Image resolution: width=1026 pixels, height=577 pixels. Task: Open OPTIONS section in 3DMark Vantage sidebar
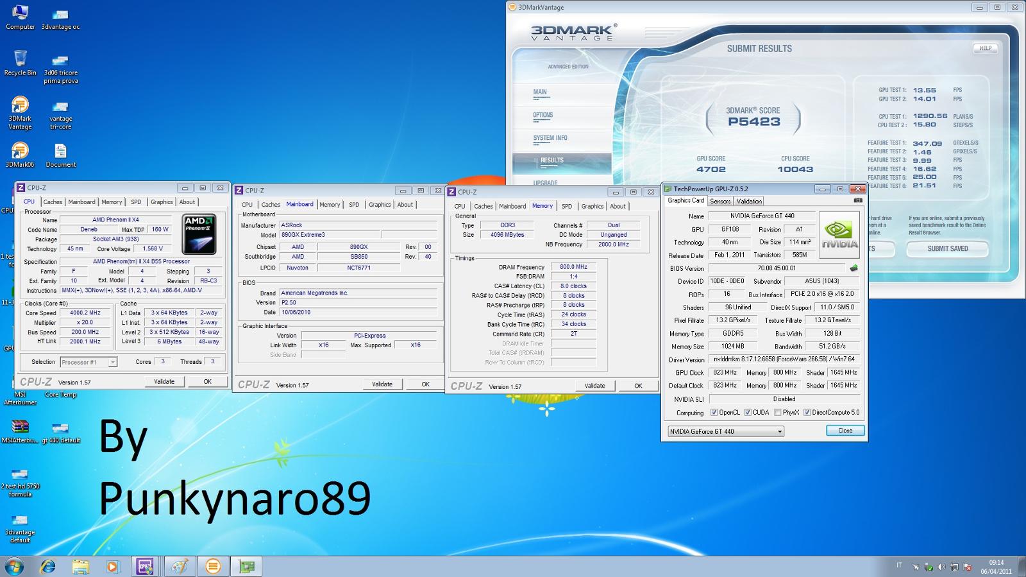(542, 116)
